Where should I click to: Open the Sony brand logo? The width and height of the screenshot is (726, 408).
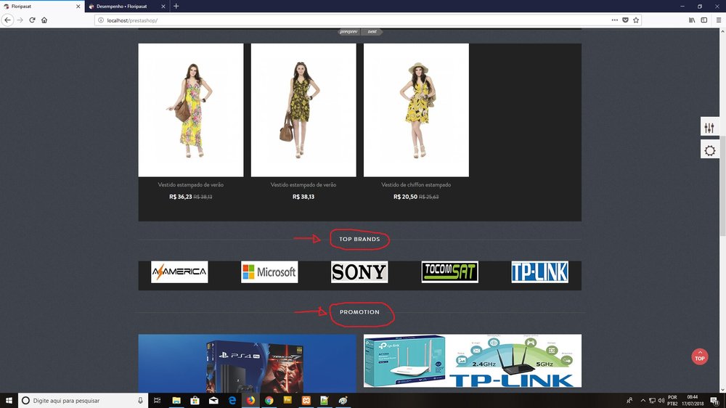359,272
